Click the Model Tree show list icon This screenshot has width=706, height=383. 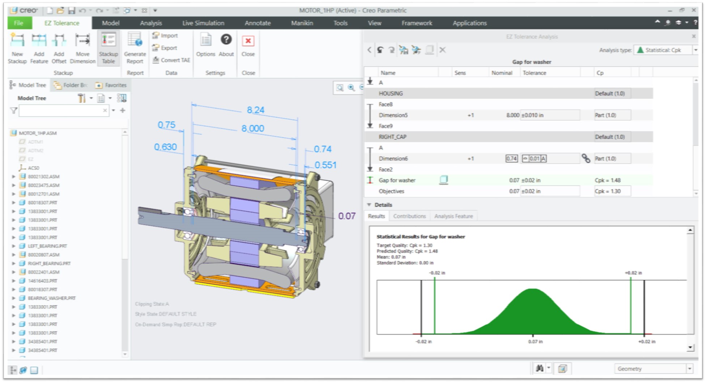(x=101, y=98)
